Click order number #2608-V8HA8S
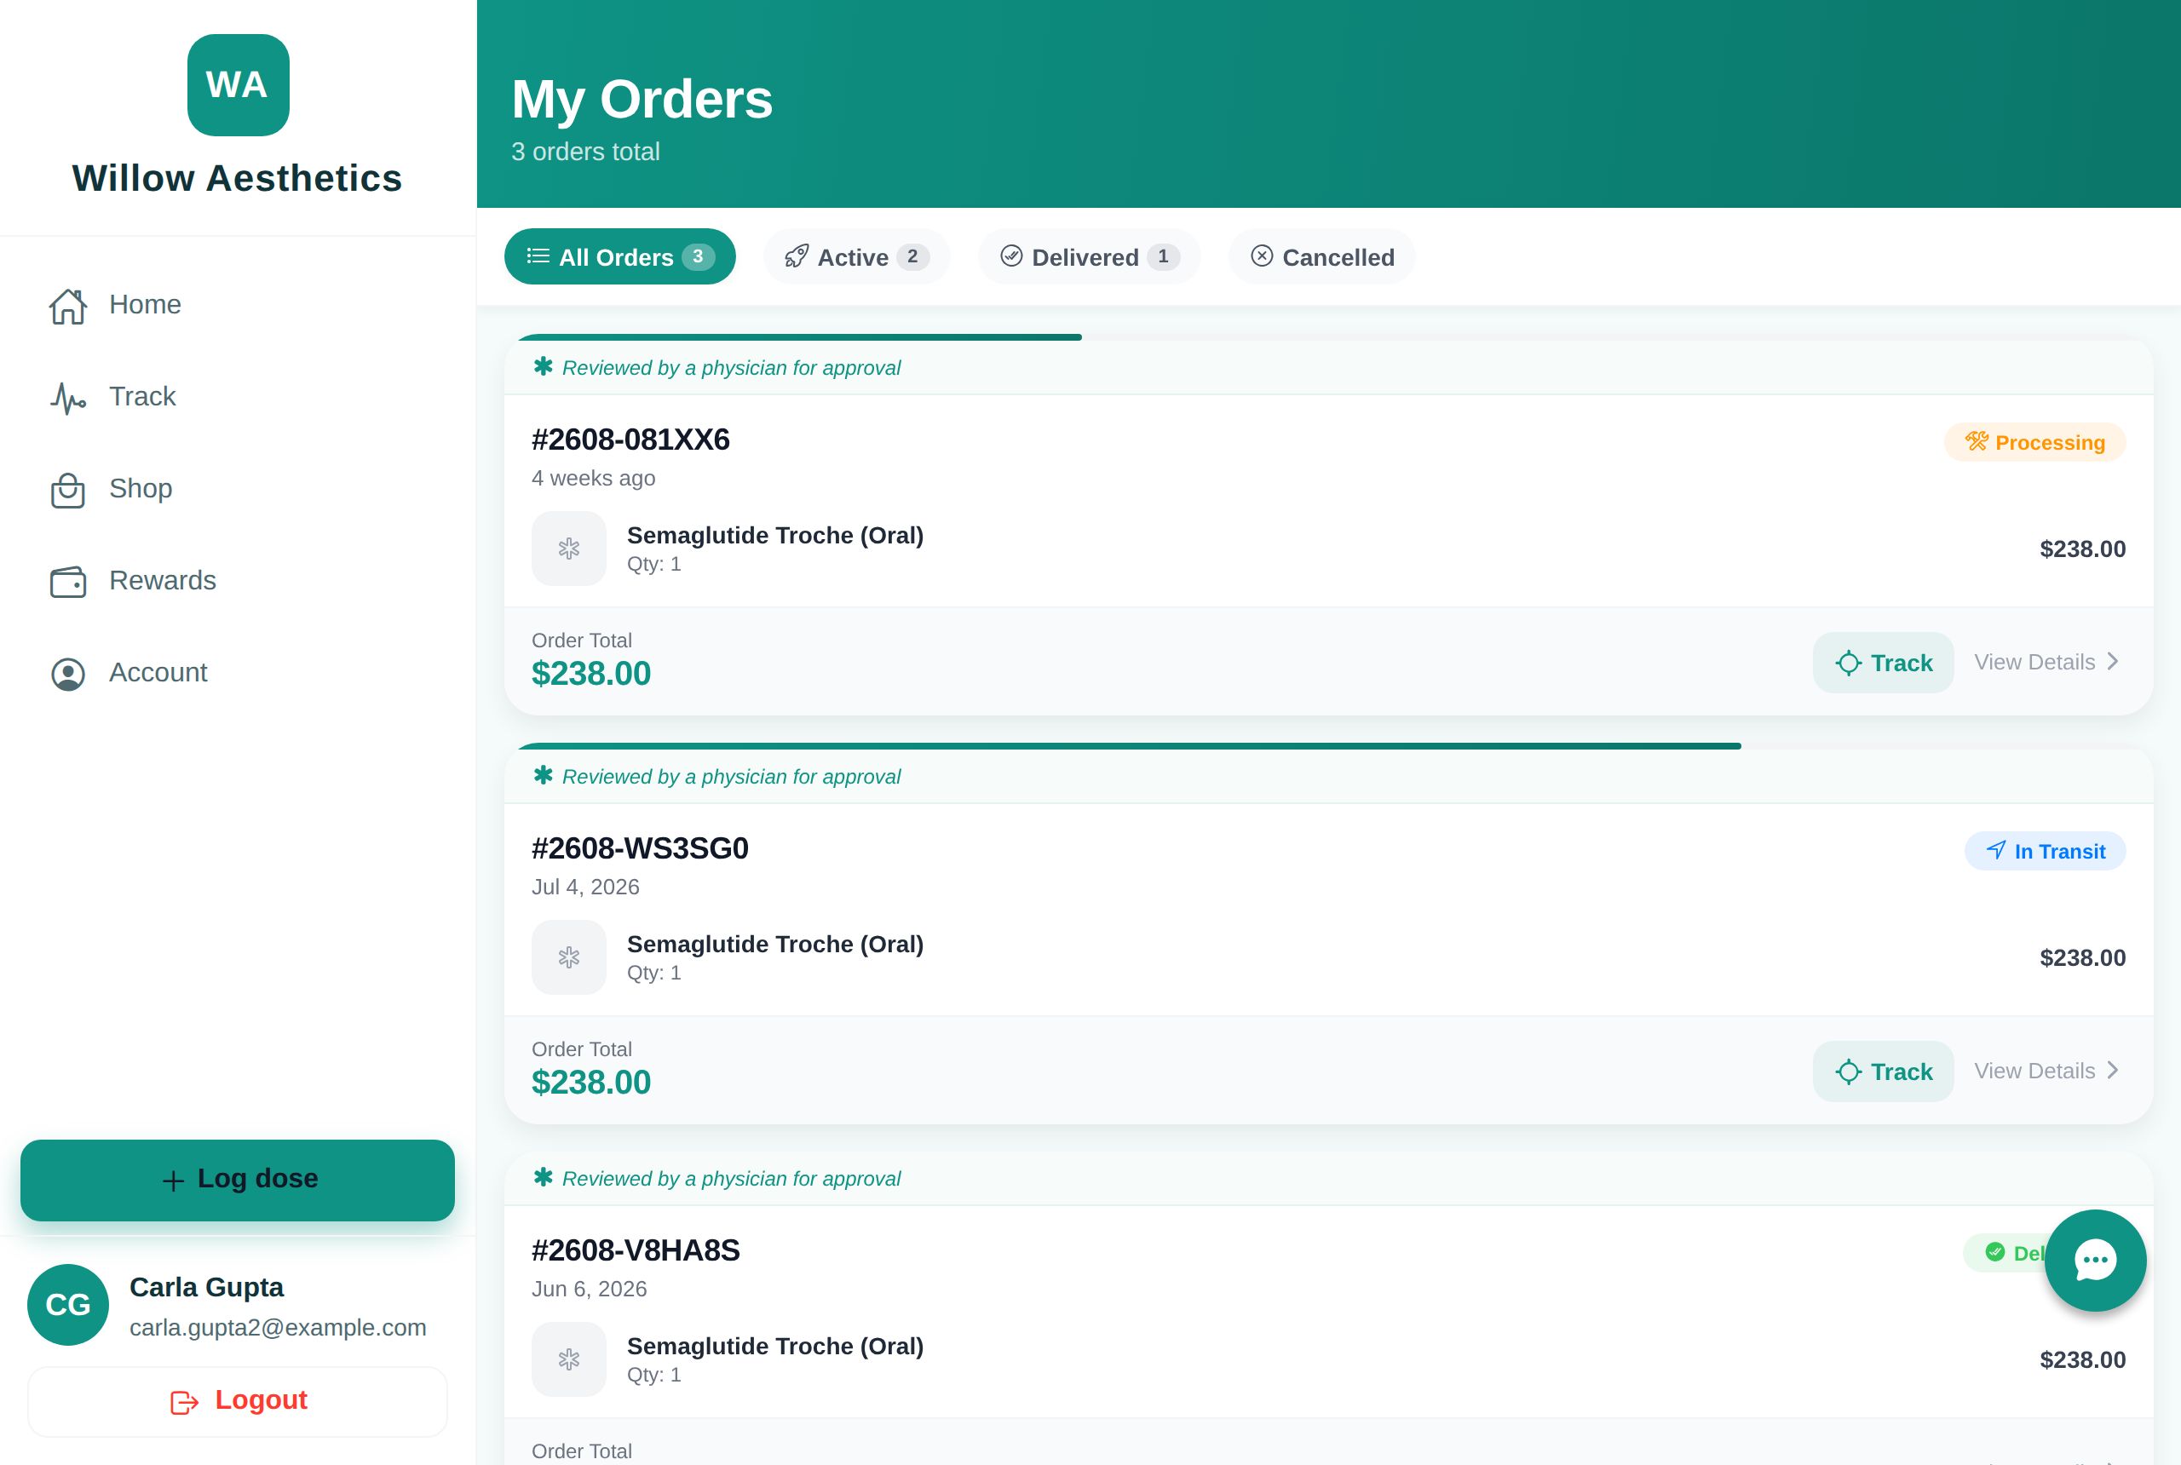The height and width of the screenshot is (1465, 2181). 636,1250
